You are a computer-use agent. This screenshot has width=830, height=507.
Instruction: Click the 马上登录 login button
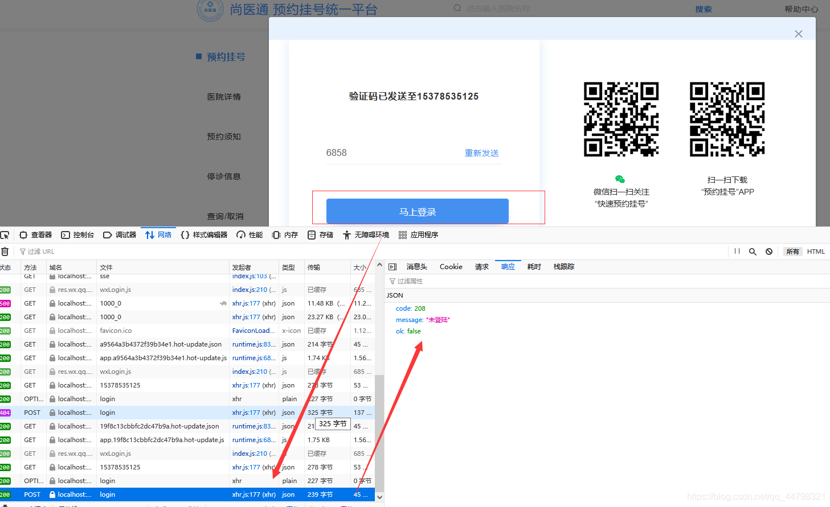pos(418,211)
